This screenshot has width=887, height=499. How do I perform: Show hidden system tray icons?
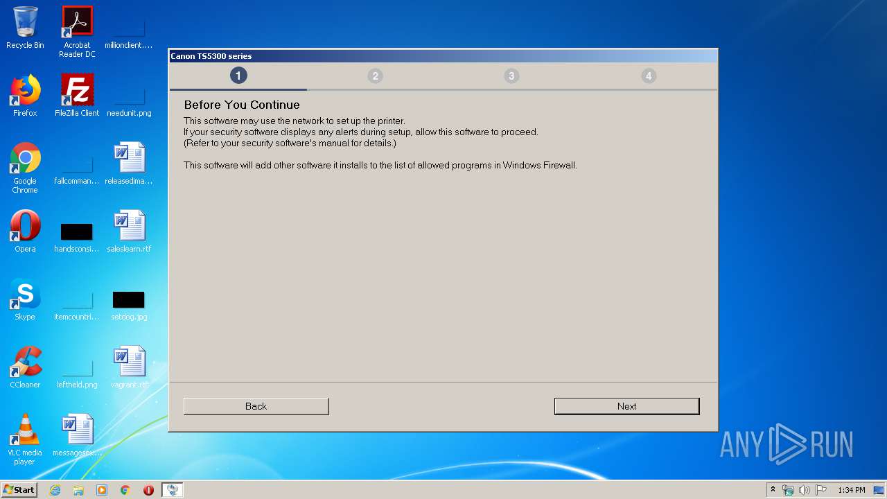click(773, 490)
